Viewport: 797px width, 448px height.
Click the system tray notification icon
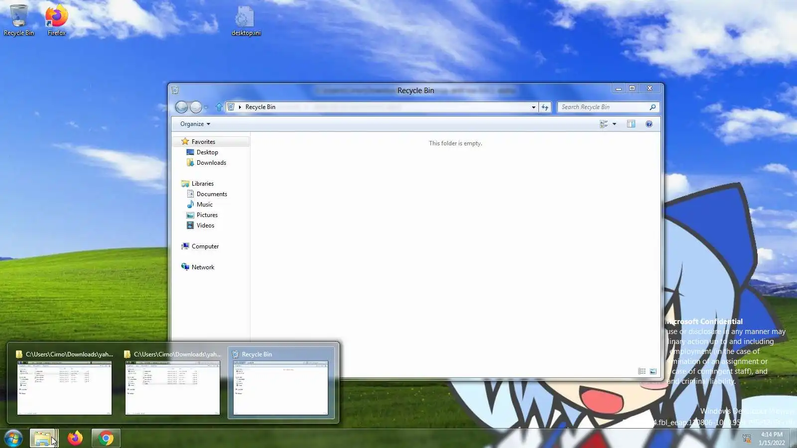pos(746,439)
